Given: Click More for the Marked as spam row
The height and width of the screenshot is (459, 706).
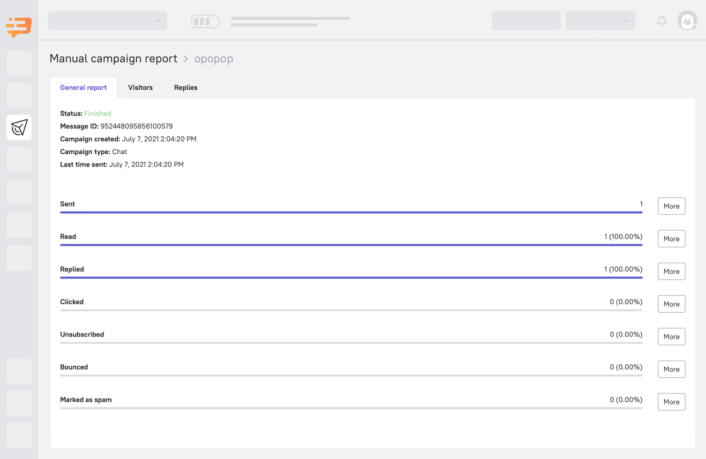Looking at the screenshot, I should (x=671, y=401).
